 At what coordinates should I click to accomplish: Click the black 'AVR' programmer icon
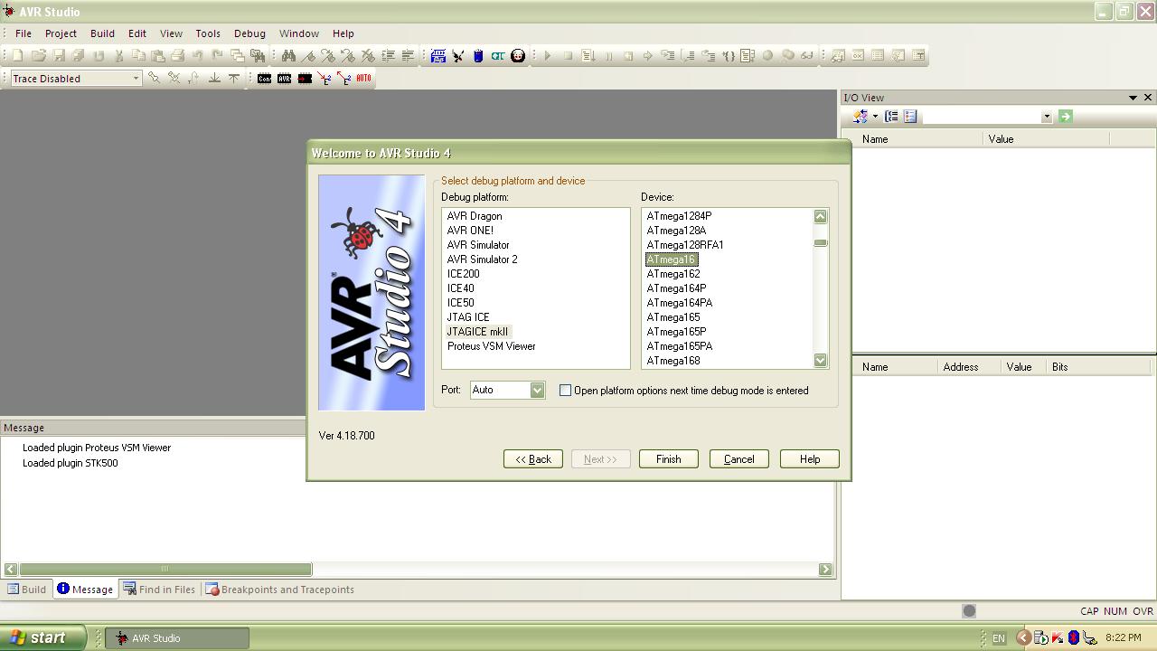coord(284,79)
